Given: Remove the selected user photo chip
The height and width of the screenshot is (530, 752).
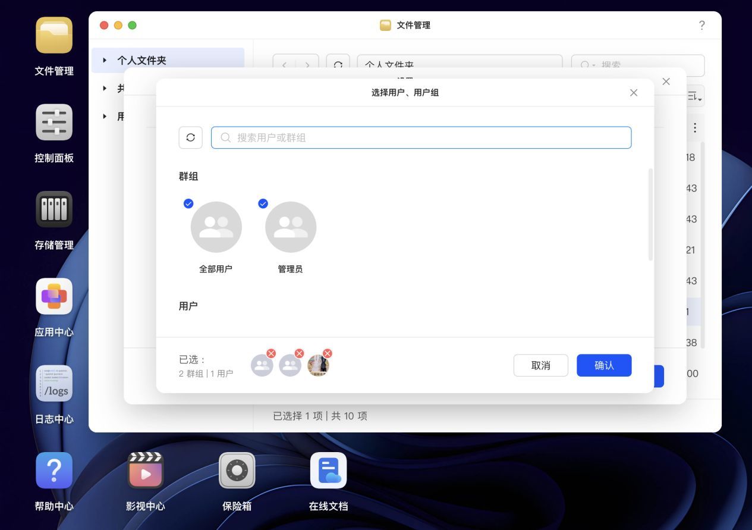Looking at the screenshot, I should pos(327,353).
